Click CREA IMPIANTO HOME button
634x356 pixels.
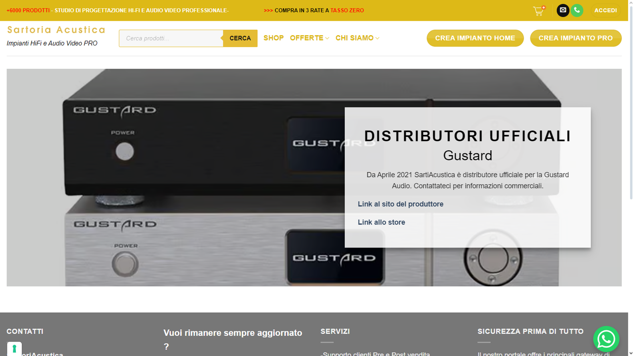[475, 38]
